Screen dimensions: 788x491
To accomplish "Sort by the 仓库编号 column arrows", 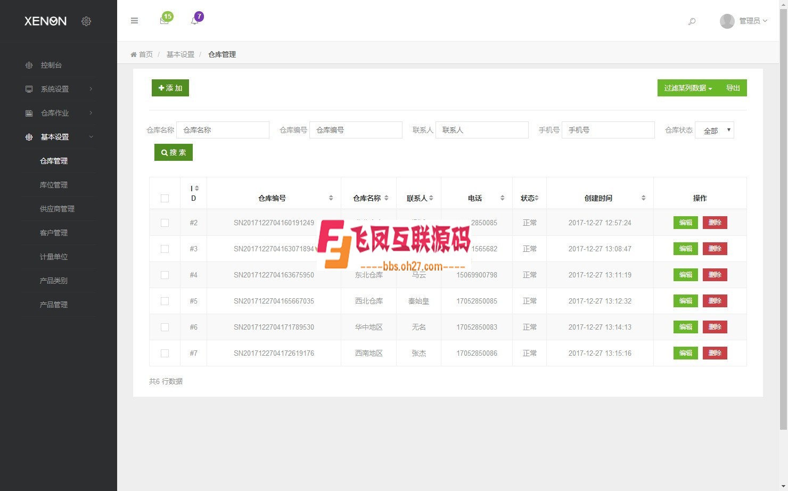I will pos(331,198).
